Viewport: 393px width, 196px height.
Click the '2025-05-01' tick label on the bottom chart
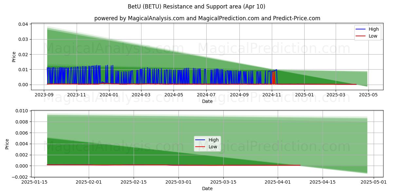coord(374,182)
